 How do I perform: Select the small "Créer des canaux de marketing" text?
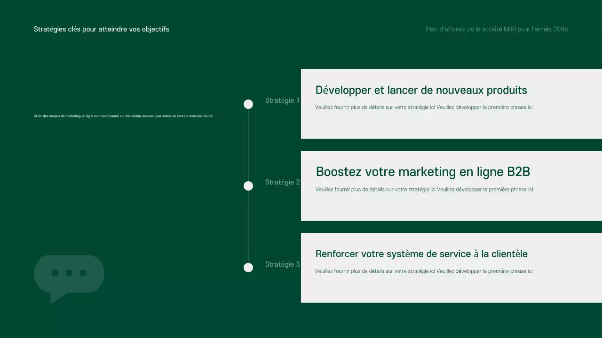[x=123, y=116]
